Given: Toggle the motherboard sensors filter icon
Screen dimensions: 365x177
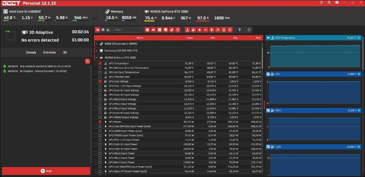Looking at the screenshot, I should [160, 30].
